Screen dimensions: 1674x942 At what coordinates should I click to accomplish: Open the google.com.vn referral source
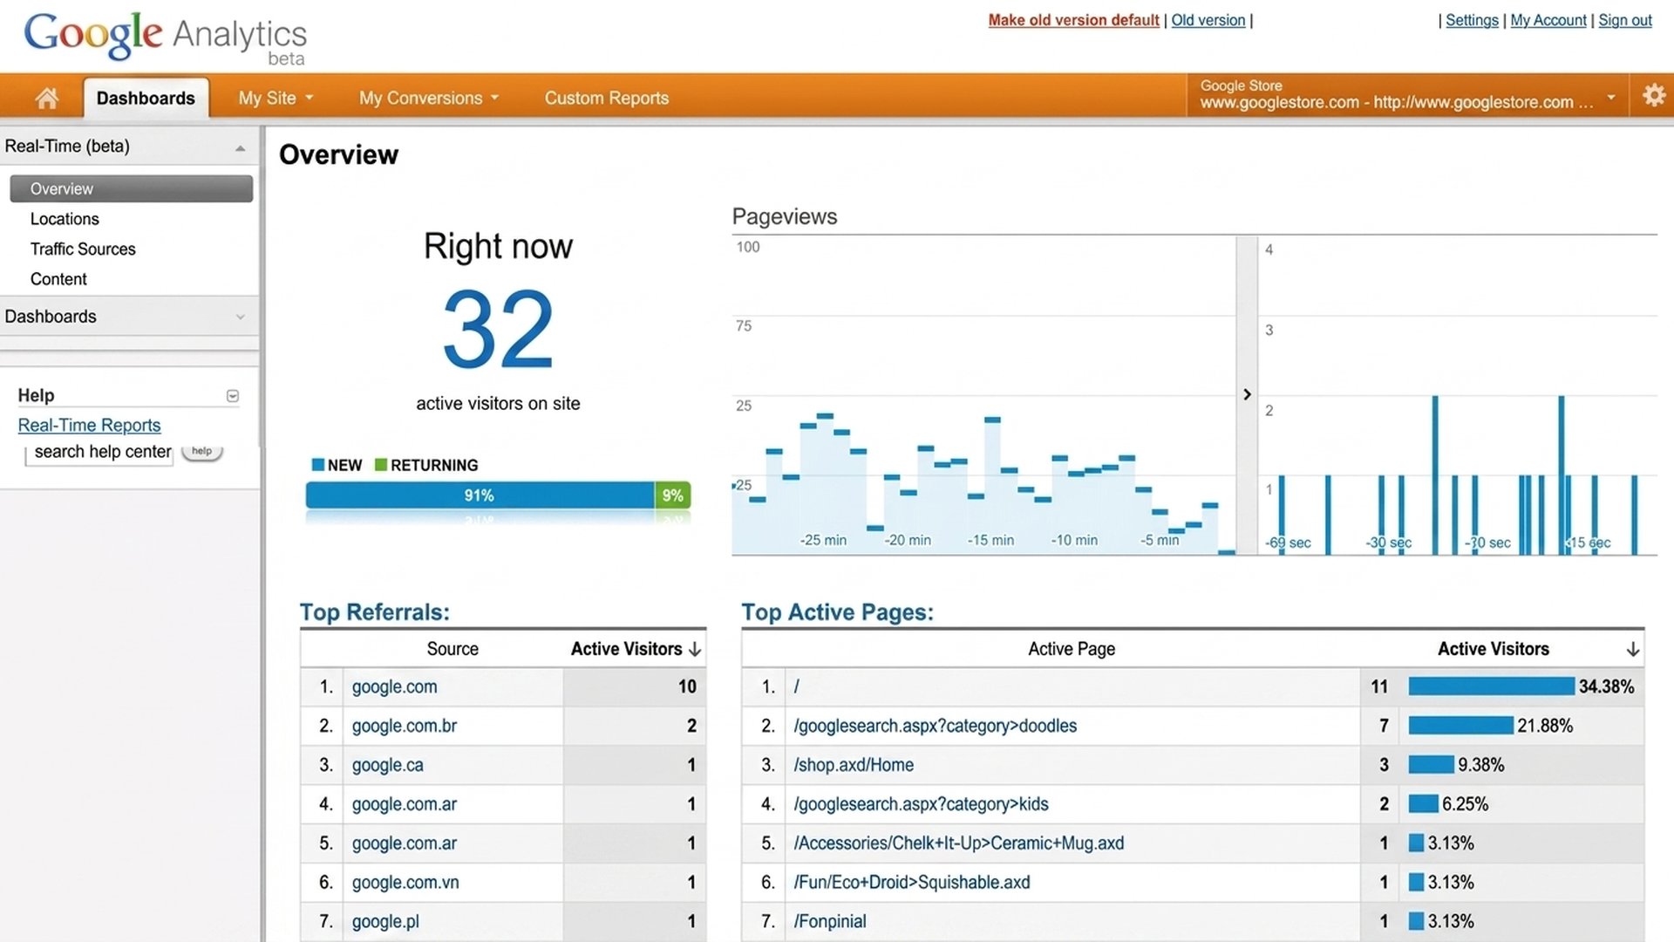(405, 883)
